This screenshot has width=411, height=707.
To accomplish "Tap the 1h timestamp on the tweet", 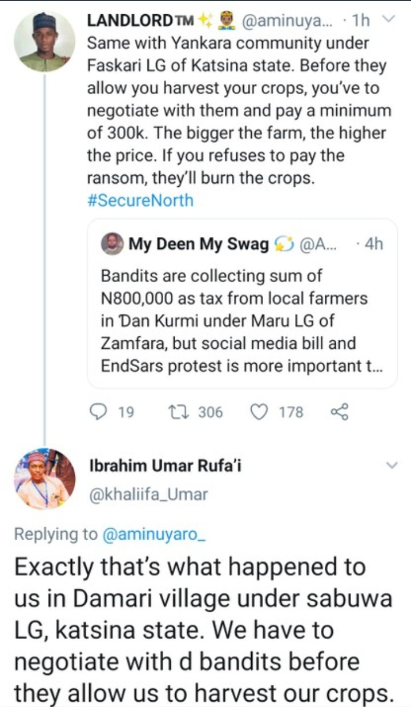I will pyautogui.click(x=361, y=21).
